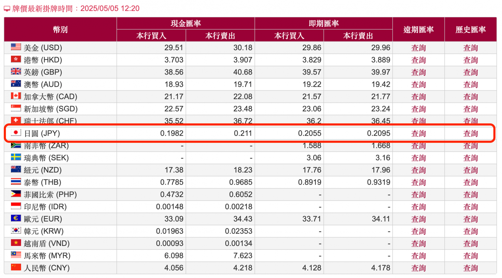Click the US flag icon for USD
The width and height of the screenshot is (502, 278).
[x=16, y=47]
